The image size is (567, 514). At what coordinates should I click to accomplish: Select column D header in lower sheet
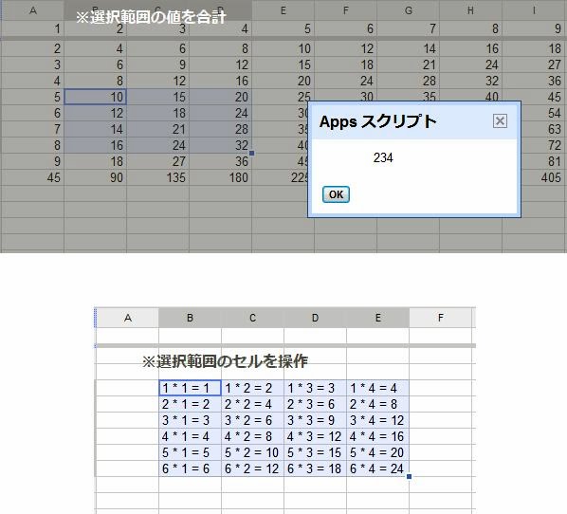pyautogui.click(x=315, y=318)
